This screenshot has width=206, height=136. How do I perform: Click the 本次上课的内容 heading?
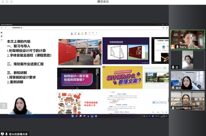pos(19,41)
